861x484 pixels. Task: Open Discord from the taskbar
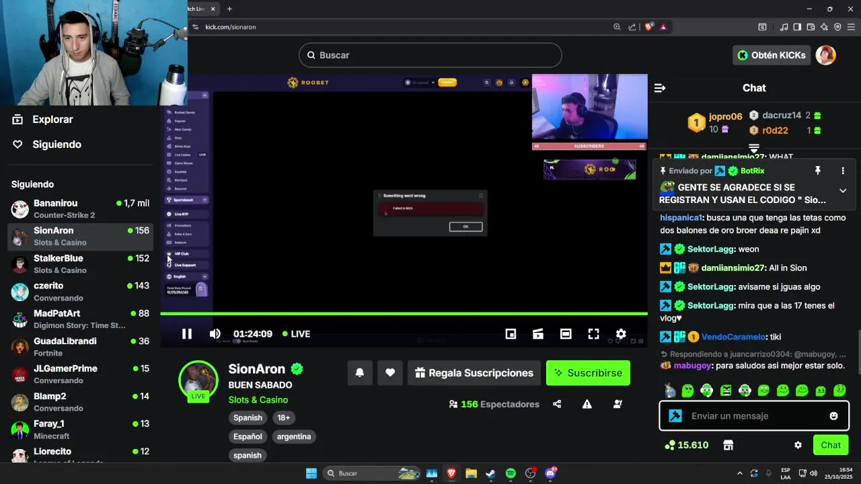550,473
